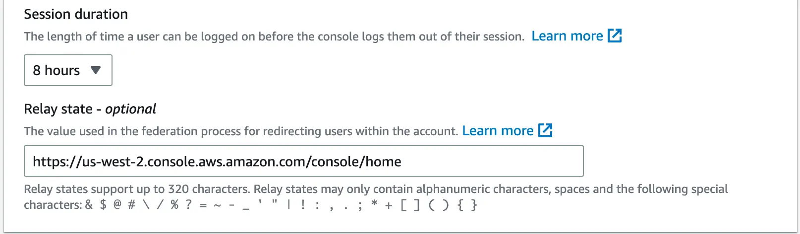Click external link icon after Relay state description
This screenshot has width=800, height=234.
click(545, 130)
